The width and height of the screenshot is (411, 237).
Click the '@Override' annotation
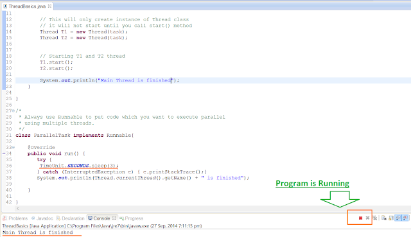(41, 147)
